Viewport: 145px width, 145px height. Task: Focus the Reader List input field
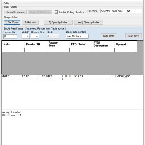coord(10,37)
